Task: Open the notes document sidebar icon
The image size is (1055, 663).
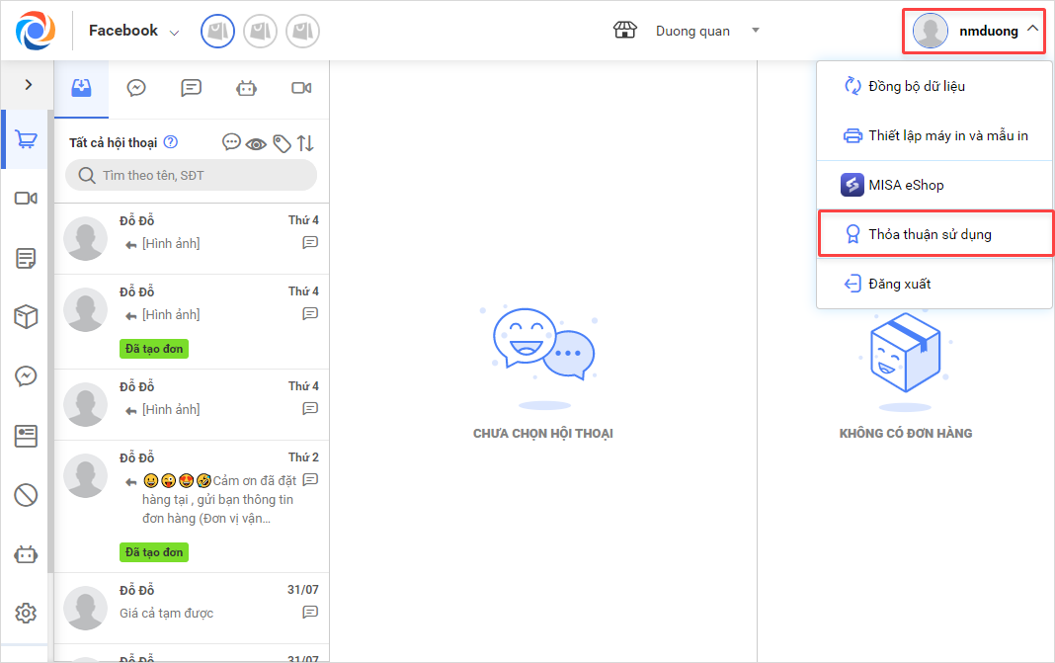Action: pos(27,258)
